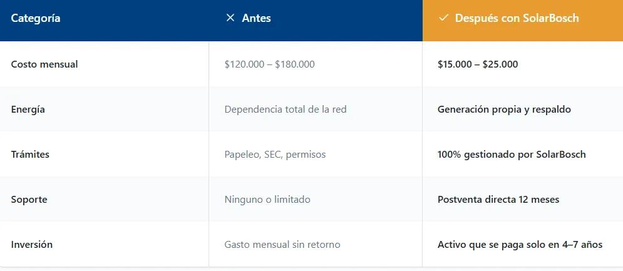This screenshot has height=271, width=623.
Task: Click the checkmark icon beside Después
Action: (443, 18)
